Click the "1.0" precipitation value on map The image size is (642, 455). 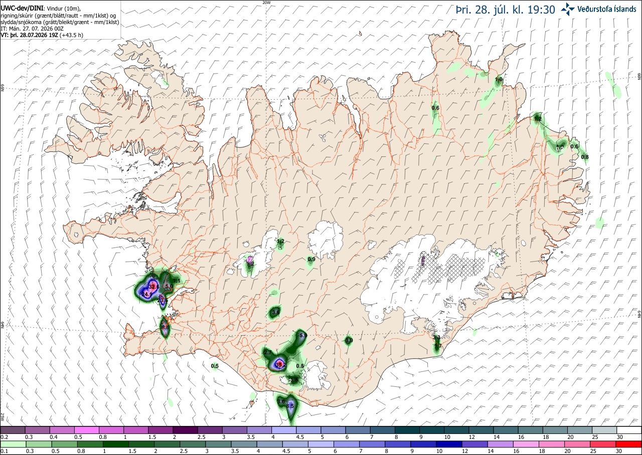[x=499, y=80]
